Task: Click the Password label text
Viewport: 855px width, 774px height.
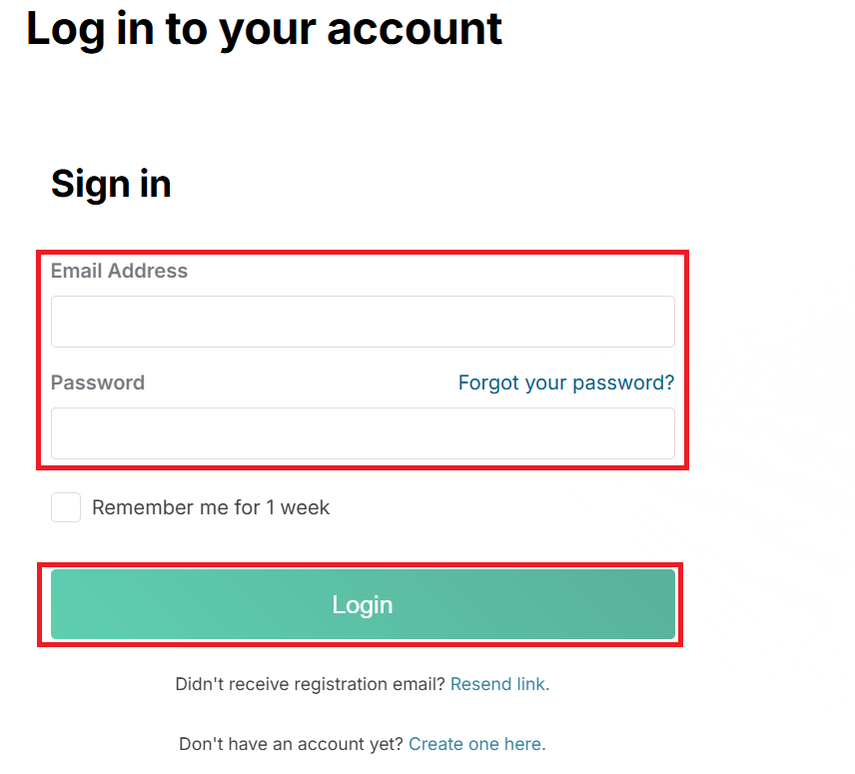Action: 98,383
